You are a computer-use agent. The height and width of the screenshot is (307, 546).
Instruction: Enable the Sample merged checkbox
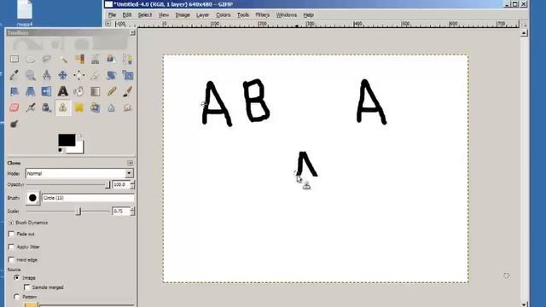(26, 287)
